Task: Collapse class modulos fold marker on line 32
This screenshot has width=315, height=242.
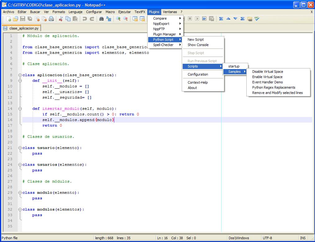Action: [x=20, y=209]
